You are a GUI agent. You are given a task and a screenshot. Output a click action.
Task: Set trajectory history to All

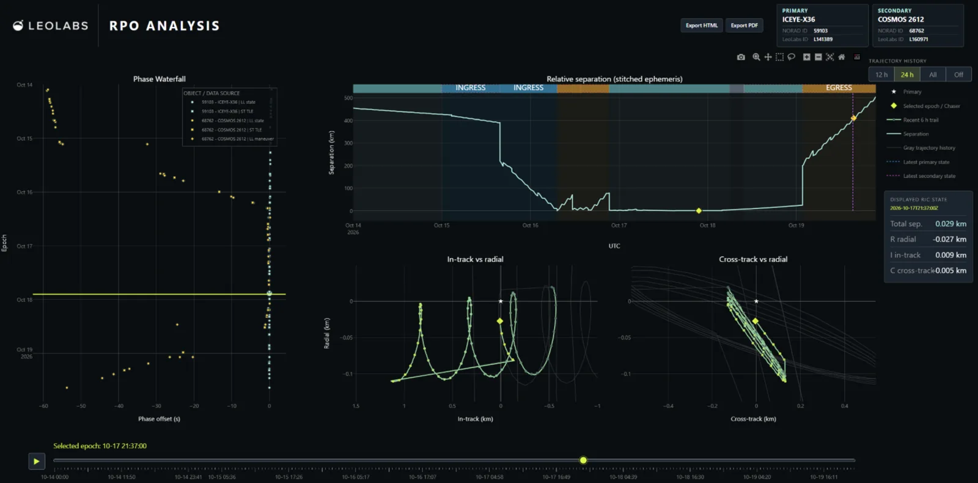click(x=933, y=75)
